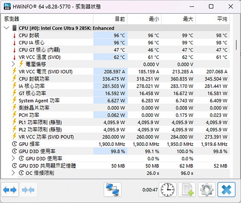
Task: Click the blue expand layout arrows icon
Action: pos(10,190)
